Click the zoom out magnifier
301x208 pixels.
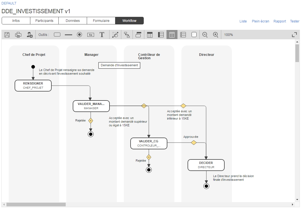click(x=205, y=35)
